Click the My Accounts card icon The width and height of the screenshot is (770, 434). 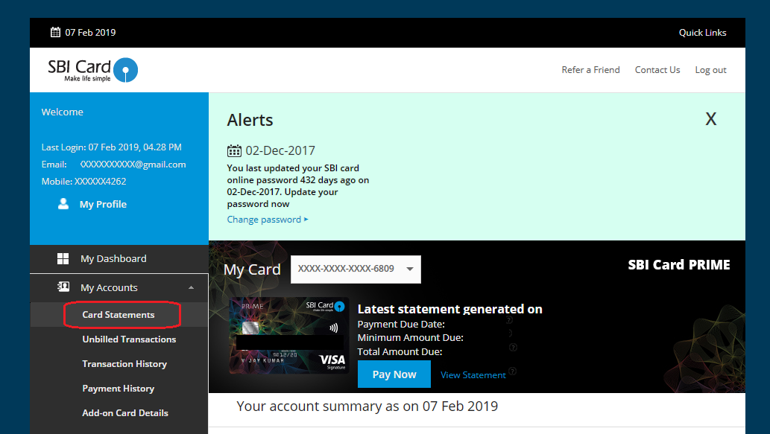click(x=63, y=287)
